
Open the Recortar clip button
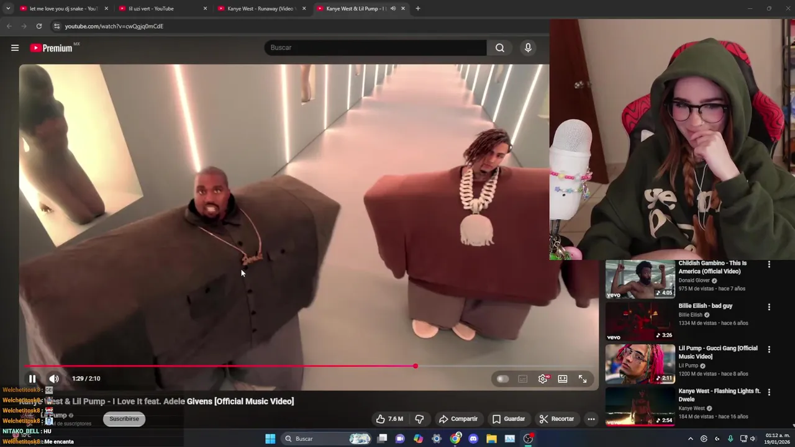556,419
